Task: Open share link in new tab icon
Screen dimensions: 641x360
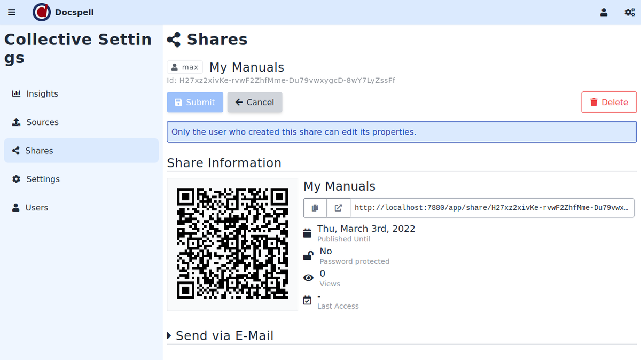Action: click(338, 208)
